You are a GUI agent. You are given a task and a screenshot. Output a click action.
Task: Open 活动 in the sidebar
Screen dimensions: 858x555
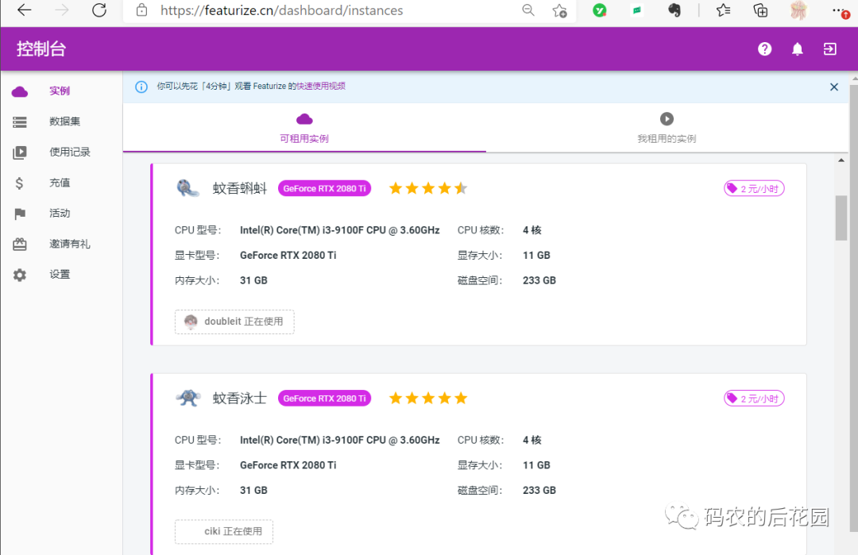click(60, 214)
